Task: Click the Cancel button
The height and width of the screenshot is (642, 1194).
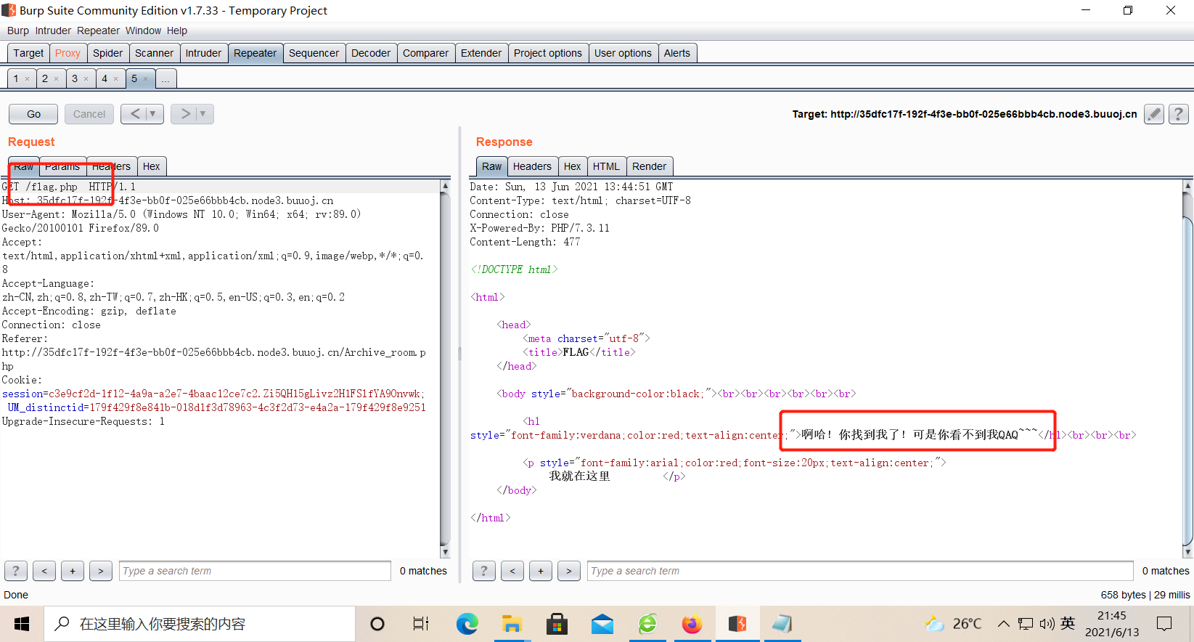Action: [89, 114]
